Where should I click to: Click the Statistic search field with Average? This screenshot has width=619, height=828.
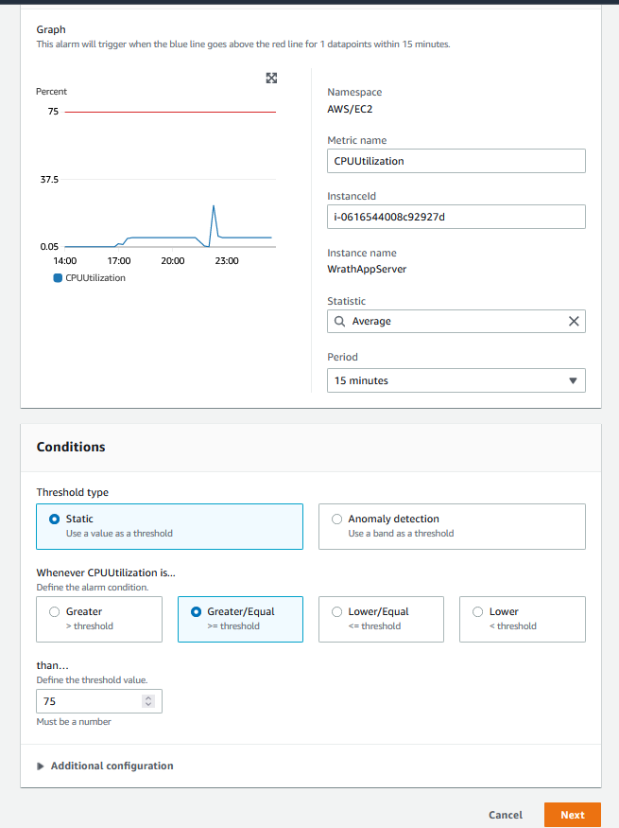click(x=454, y=322)
